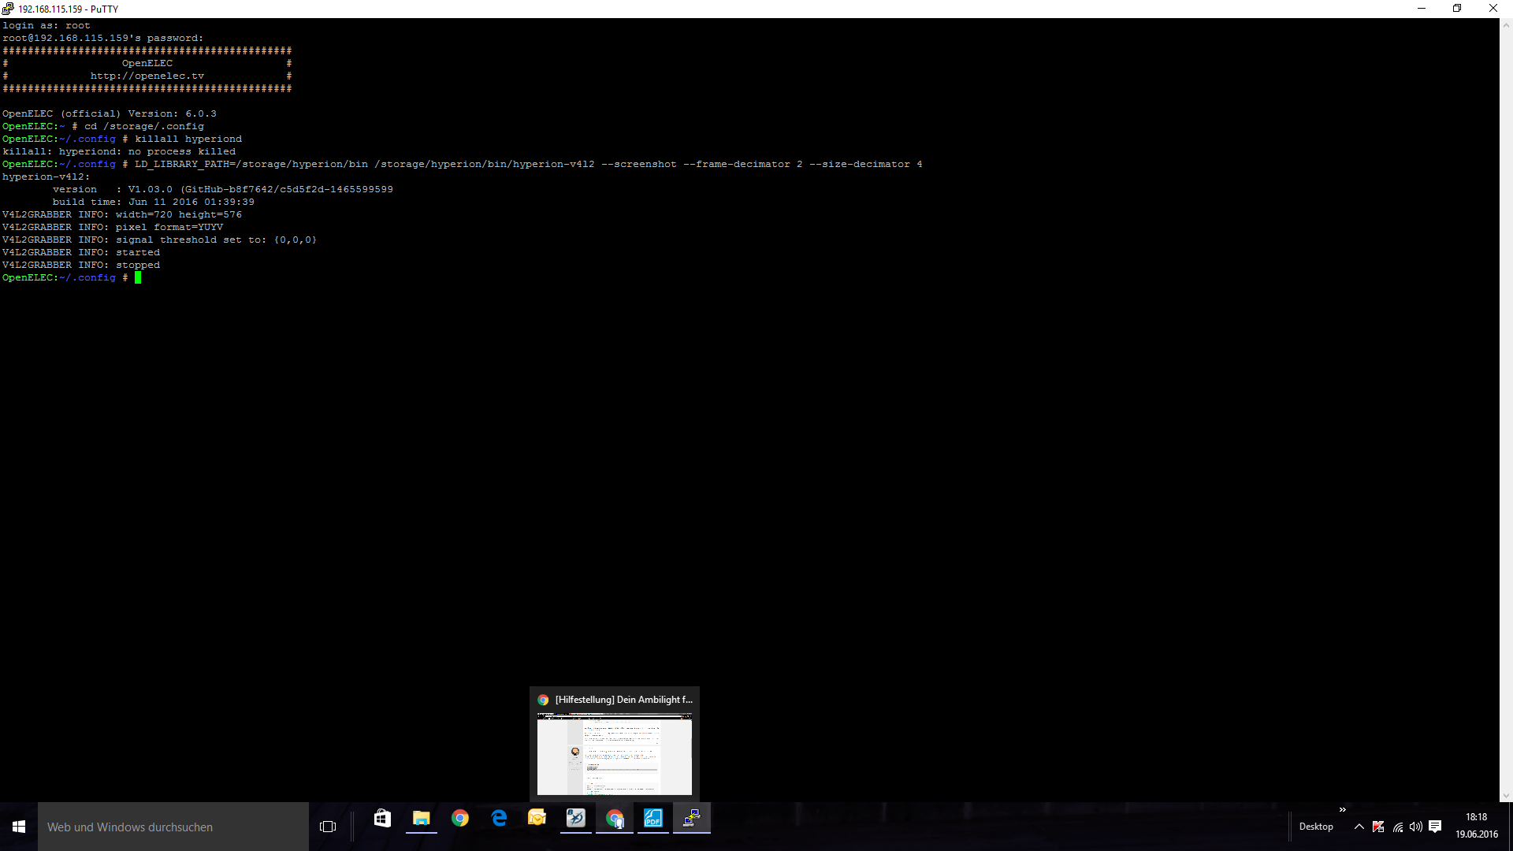Screen dimensions: 1513x851
Task: Click the PuTTY scrollbar up arrow
Action: [x=1506, y=25]
